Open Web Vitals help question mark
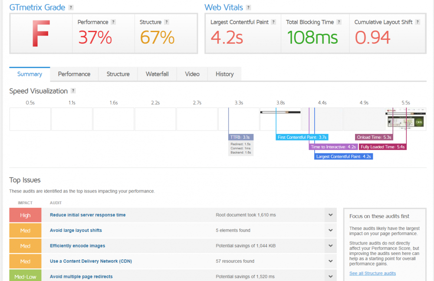 [249, 7]
